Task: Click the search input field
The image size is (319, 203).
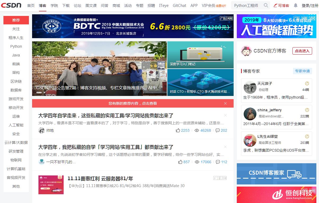Action: (x=247, y=6)
